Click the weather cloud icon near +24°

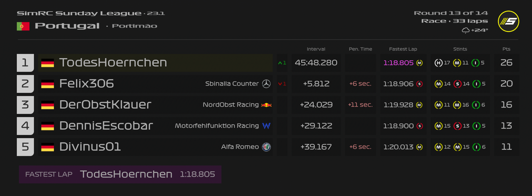466,30
